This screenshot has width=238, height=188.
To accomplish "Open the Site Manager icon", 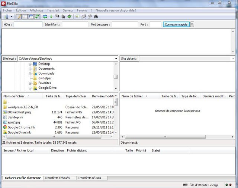I will (6, 16).
